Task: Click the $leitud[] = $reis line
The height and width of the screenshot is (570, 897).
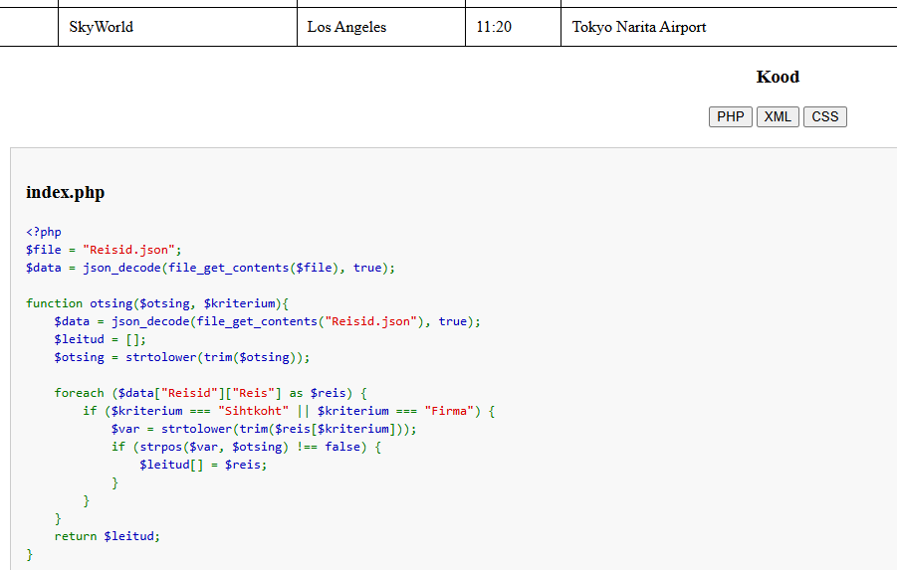Action: point(203,465)
